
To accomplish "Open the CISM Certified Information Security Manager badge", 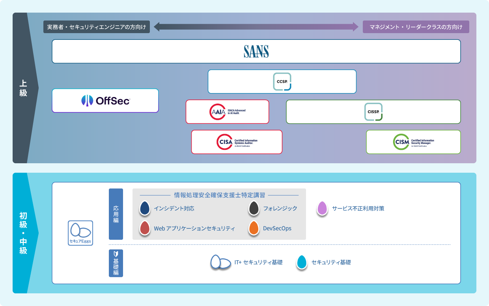I will point(413,142).
